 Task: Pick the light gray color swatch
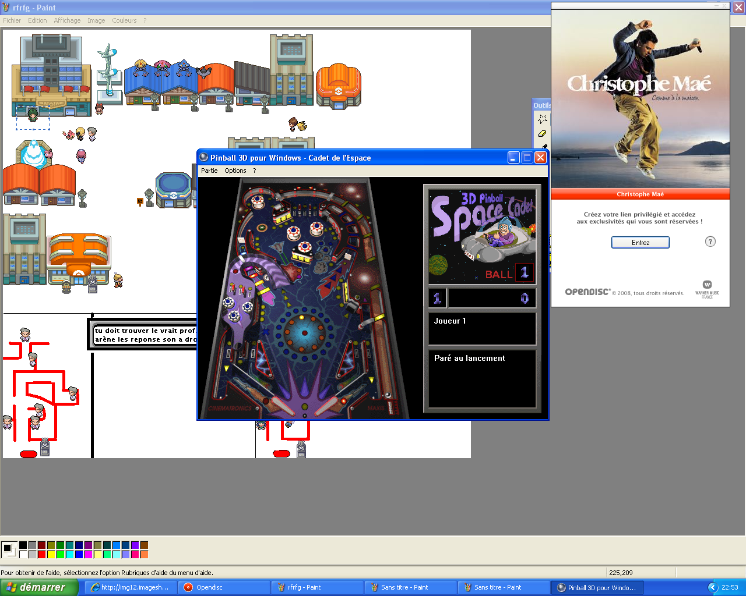click(x=32, y=555)
